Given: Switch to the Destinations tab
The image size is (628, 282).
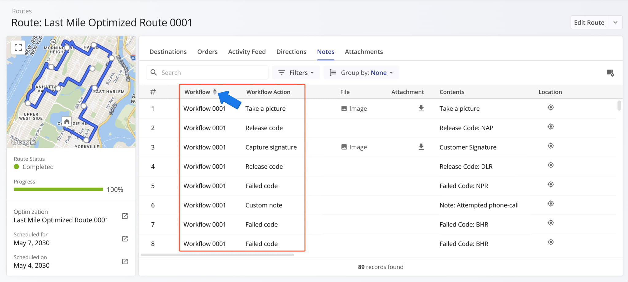Looking at the screenshot, I should click(x=168, y=52).
